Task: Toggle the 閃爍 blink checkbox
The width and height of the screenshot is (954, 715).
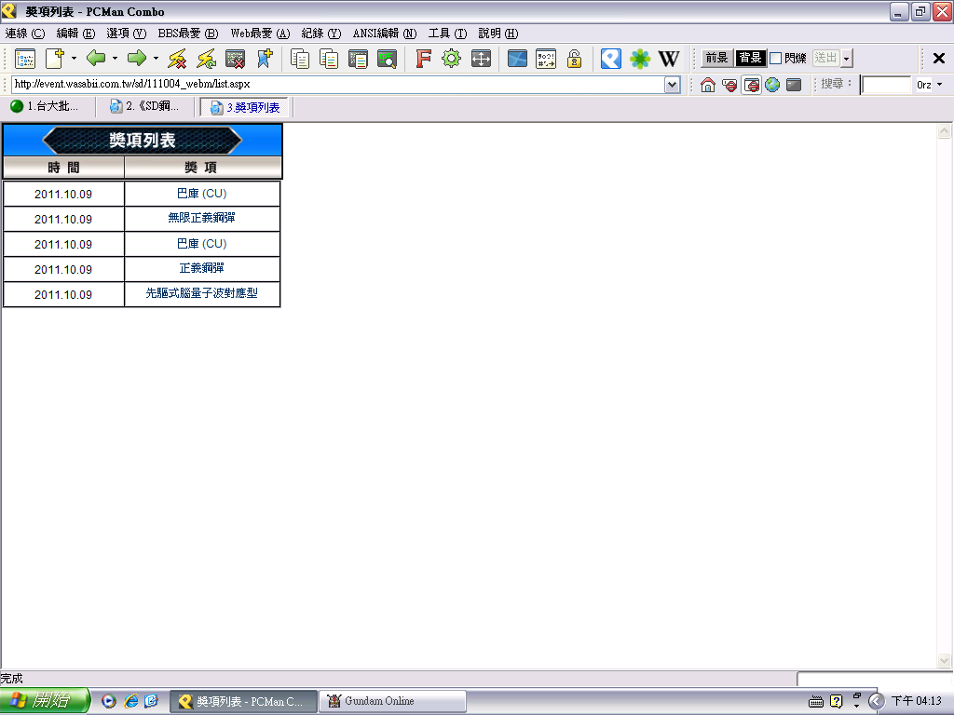Action: pyautogui.click(x=775, y=59)
